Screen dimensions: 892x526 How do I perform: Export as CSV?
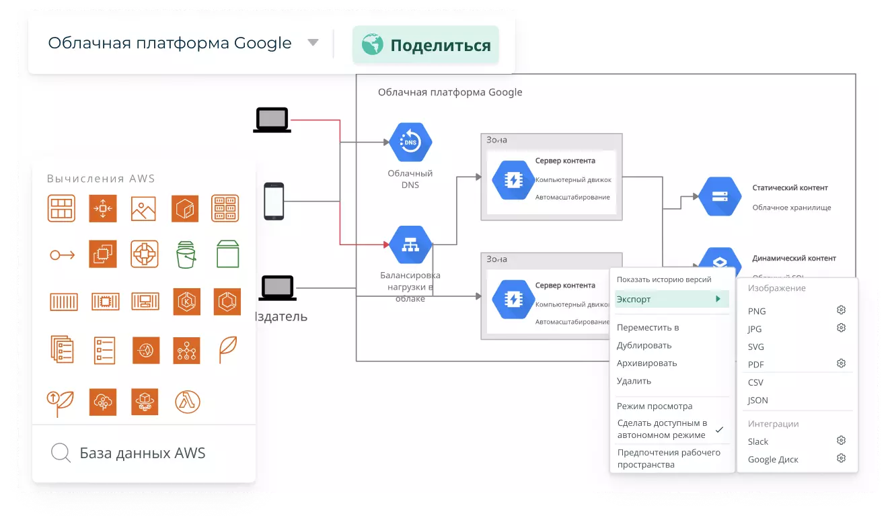pyautogui.click(x=755, y=382)
